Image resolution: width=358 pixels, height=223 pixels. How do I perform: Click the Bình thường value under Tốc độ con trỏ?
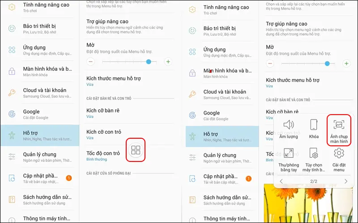[x=97, y=159]
